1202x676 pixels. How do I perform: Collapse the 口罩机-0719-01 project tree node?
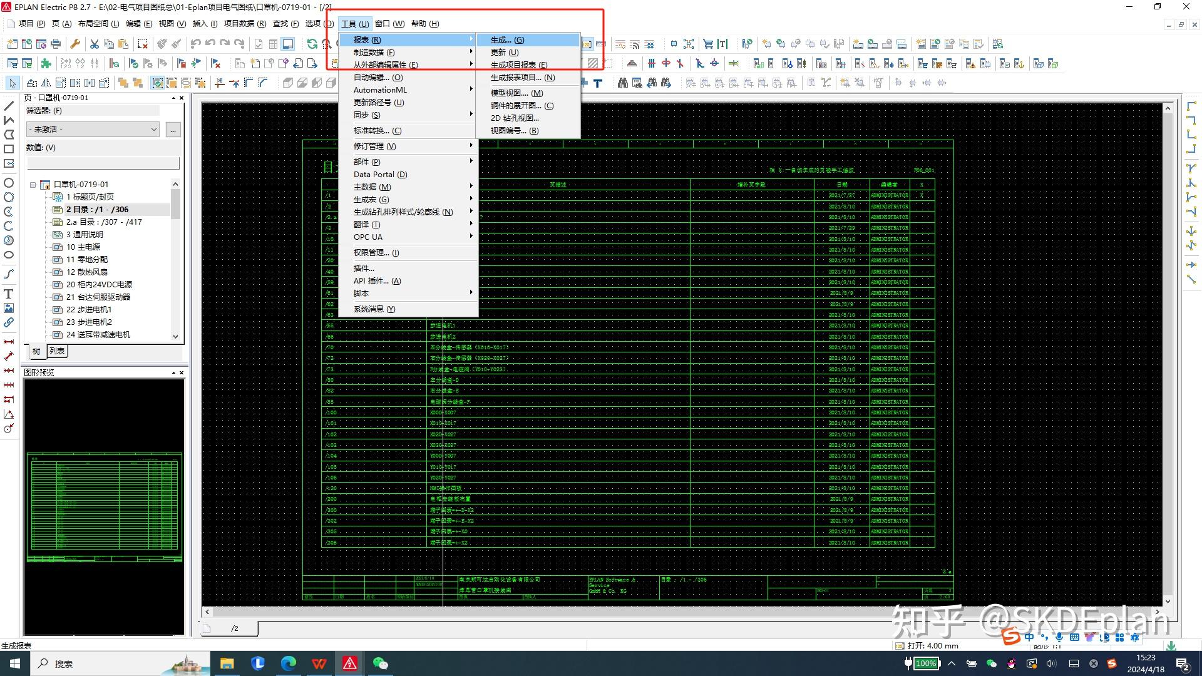tap(33, 185)
